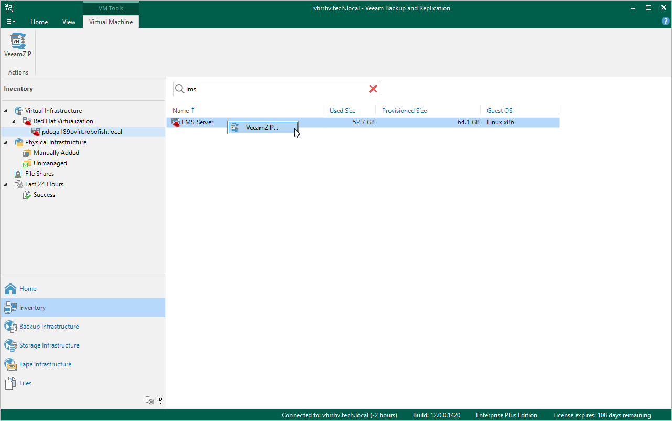
Task: Click the Connected to server status text
Action: pyautogui.click(x=339, y=415)
